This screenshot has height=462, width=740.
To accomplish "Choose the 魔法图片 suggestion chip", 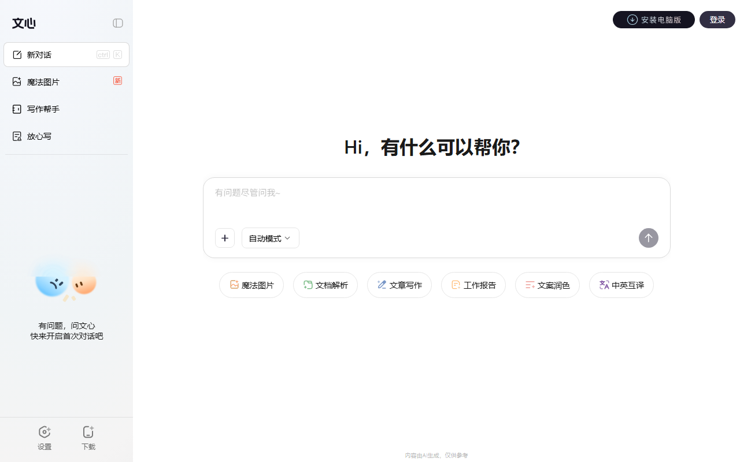I will [x=251, y=285].
